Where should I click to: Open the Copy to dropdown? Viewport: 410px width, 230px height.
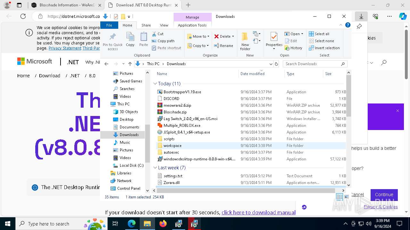(198, 46)
